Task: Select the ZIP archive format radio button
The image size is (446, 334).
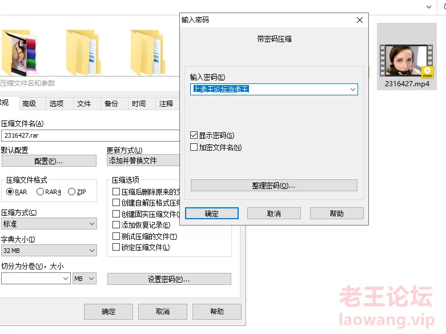Action: pos(72,192)
